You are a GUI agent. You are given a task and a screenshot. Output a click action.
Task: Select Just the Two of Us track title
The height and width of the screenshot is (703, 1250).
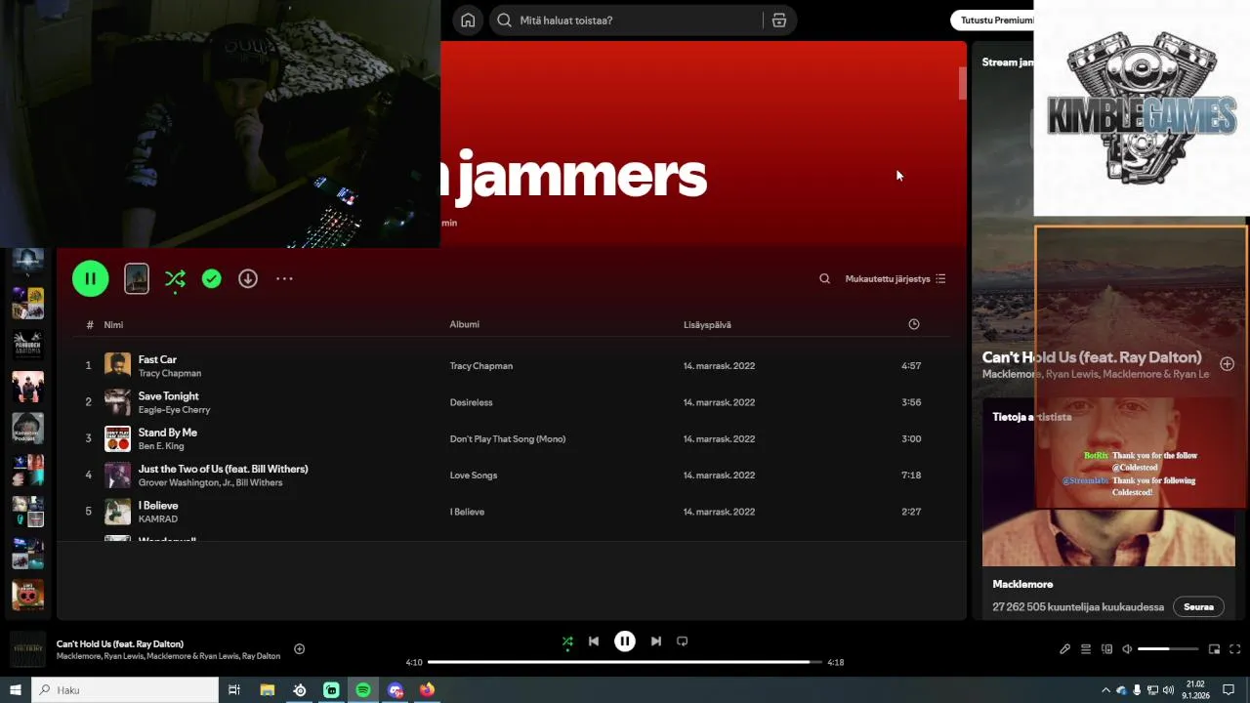tap(223, 469)
